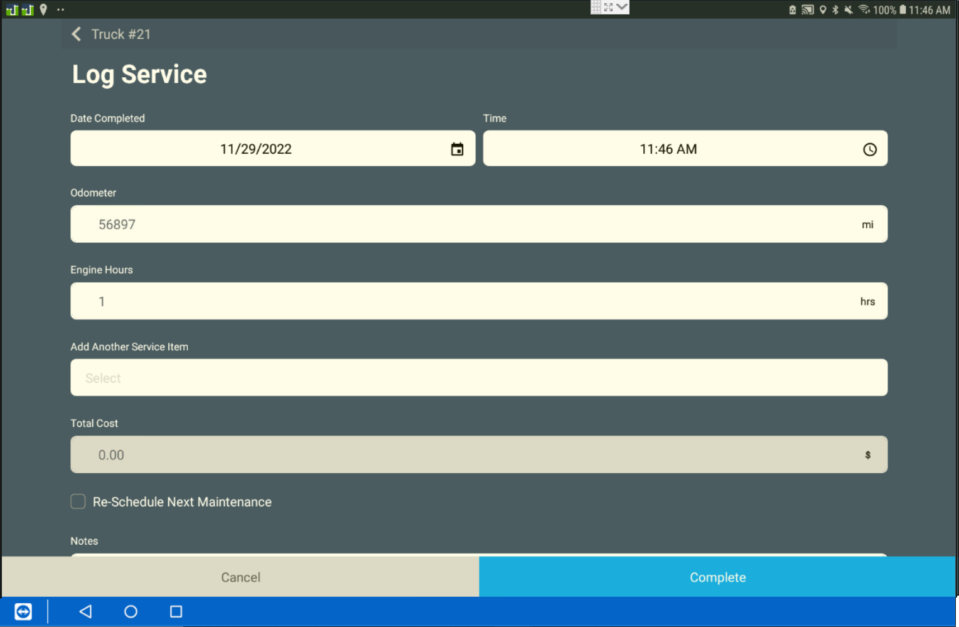The image size is (959, 627).
Task: Check the Re-Schedule Next Maintenance box
Action: click(78, 501)
